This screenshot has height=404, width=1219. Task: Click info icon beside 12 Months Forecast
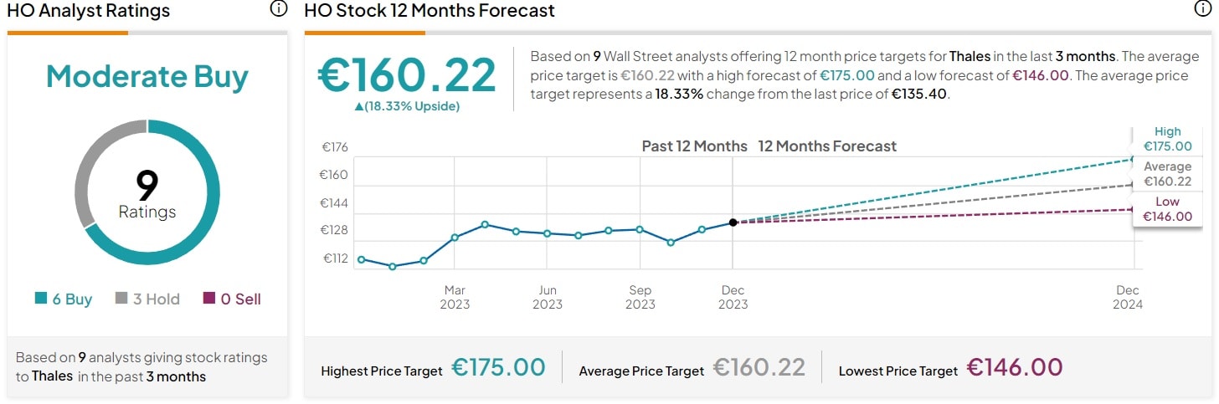1201,9
